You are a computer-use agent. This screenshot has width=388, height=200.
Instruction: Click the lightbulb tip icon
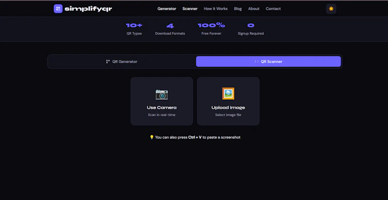point(152,137)
